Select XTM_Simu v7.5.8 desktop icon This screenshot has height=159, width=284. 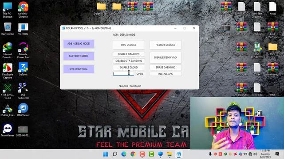(8, 91)
